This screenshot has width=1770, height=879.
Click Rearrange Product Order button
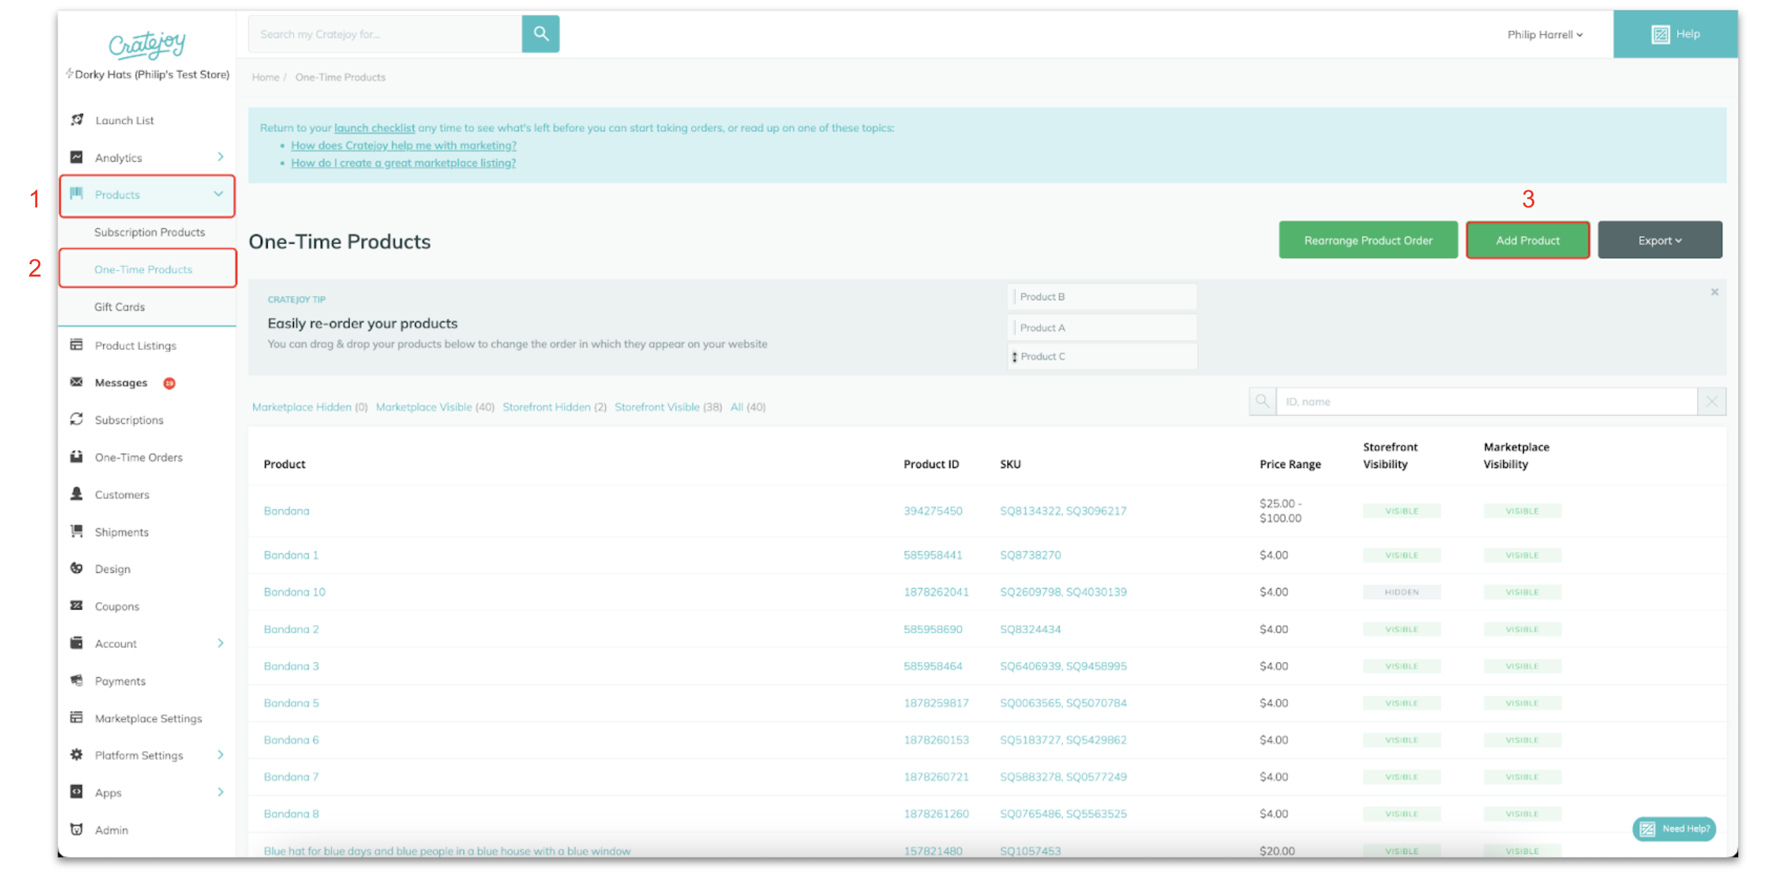pyautogui.click(x=1367, y=241)
